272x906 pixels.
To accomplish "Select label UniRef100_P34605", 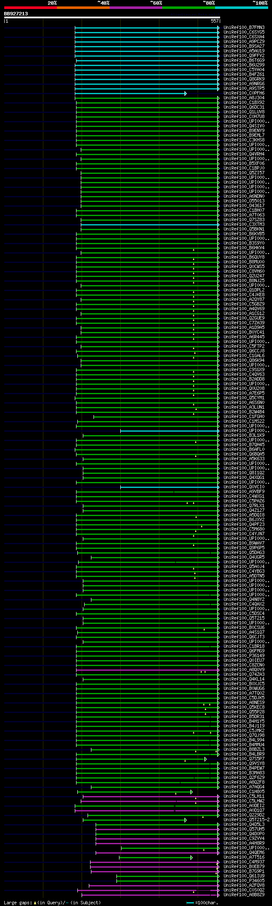I will coord(244,881).
